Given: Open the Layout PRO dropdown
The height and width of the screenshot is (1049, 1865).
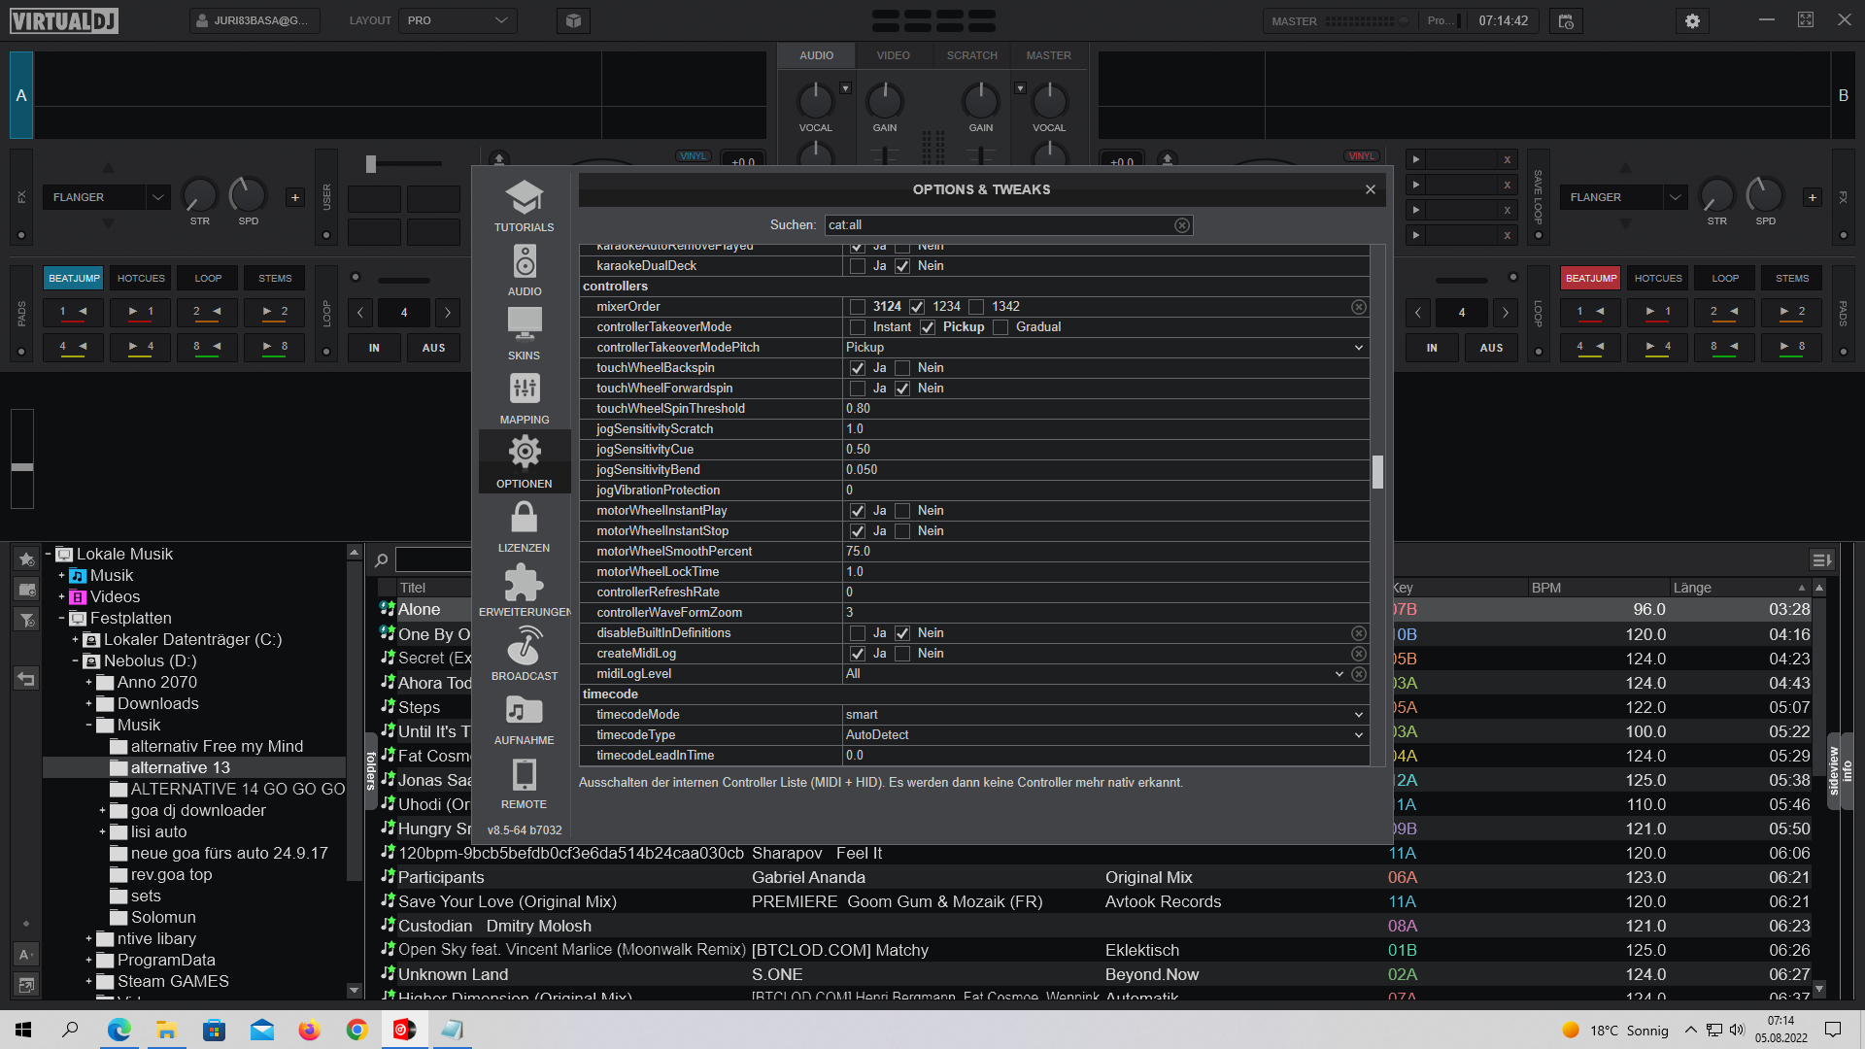Looking at the screenshot, I should (x=458, y=20).
